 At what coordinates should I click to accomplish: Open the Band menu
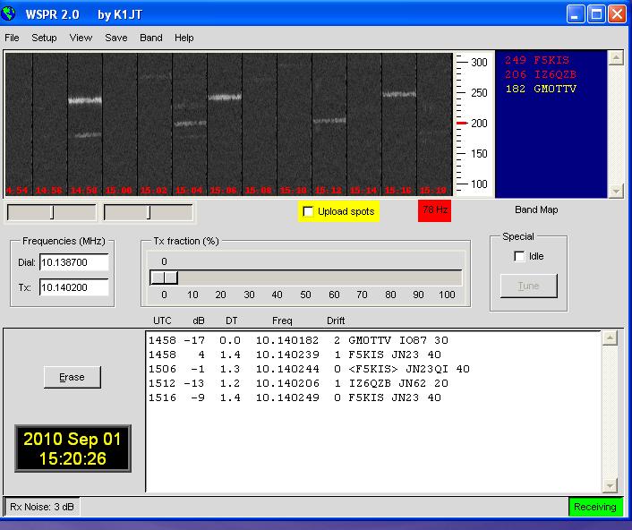tap(151, 38)
